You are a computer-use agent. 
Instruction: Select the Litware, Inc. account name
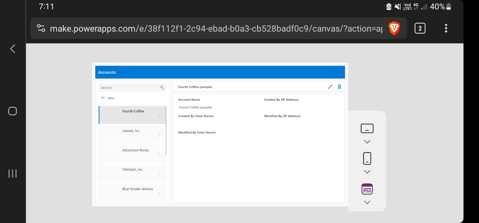point(131,131)
